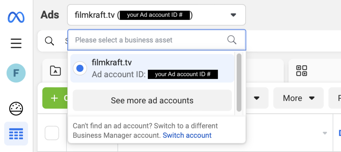The height and width of the screenshot is (152, 341).
Task: Click the grid squares icon
Action: point(301,70)
